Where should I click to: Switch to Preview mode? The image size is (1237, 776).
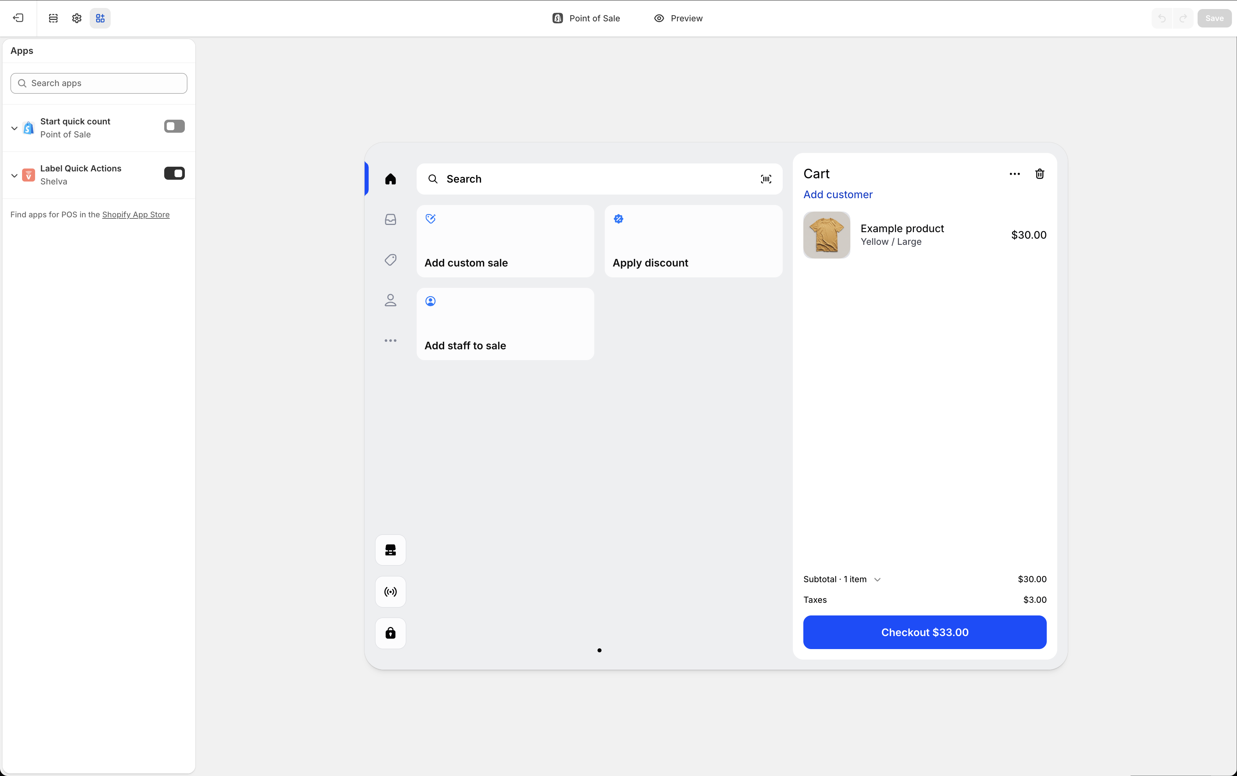[678, 18]
